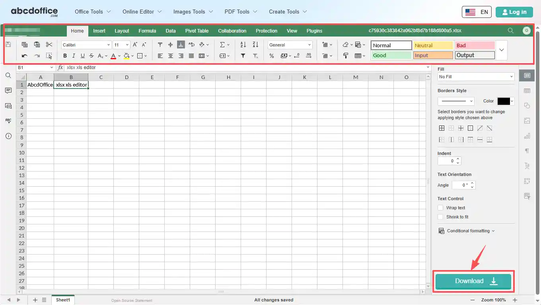This screenshot has height=305, width=541.
Task: Click the formula bar input field
Action: [245, 68]
